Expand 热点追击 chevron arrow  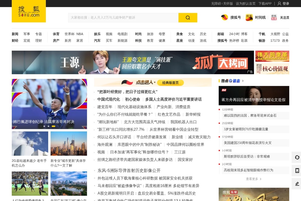243,81
